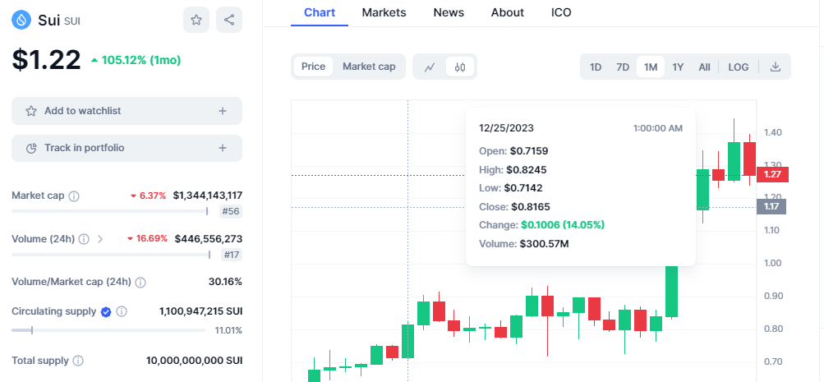Set chart range to 1D

click(596, 67)
